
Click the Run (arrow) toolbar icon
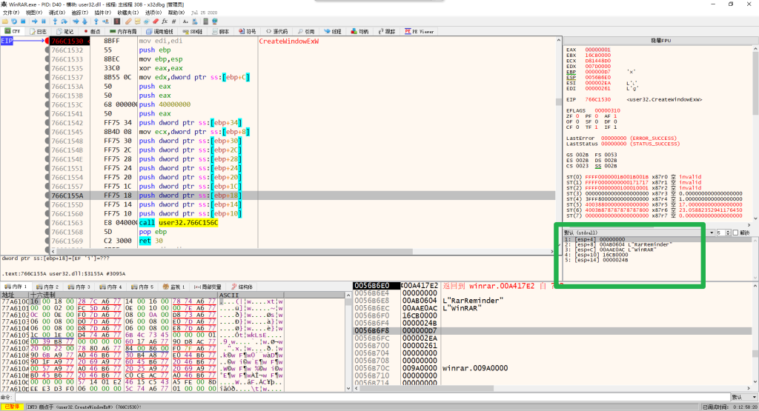(36, 21)
